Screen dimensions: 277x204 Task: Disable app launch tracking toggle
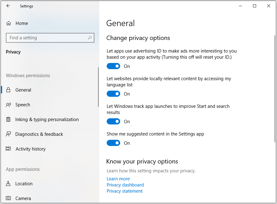[x=113, y=121]
